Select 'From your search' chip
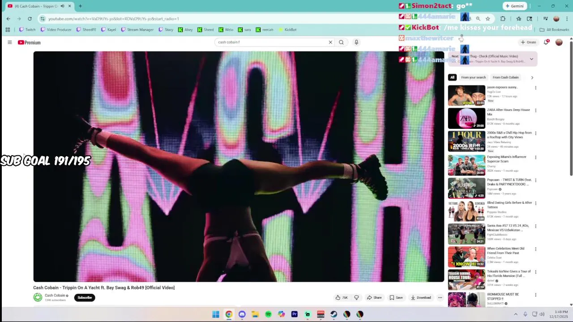Image resolution: width=573 pixels, height=322 pixels. (473, 77)
